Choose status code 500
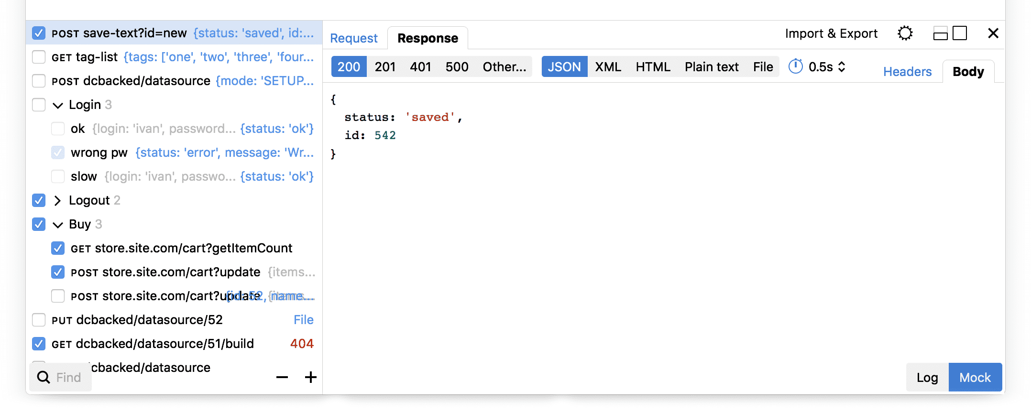Viewport: 1031px width, 413px height. [457, 66]
